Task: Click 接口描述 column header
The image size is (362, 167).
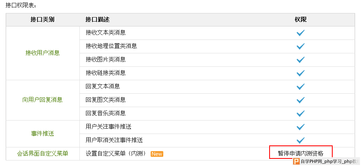Action: pos(97,20)
